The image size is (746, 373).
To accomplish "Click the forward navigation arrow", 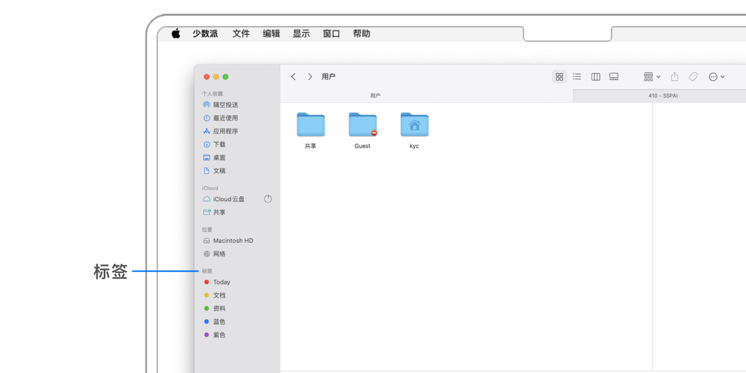I will pos(310,77).
